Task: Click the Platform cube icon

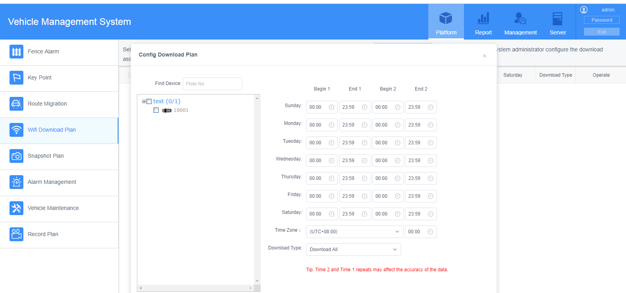Action: 446,18
